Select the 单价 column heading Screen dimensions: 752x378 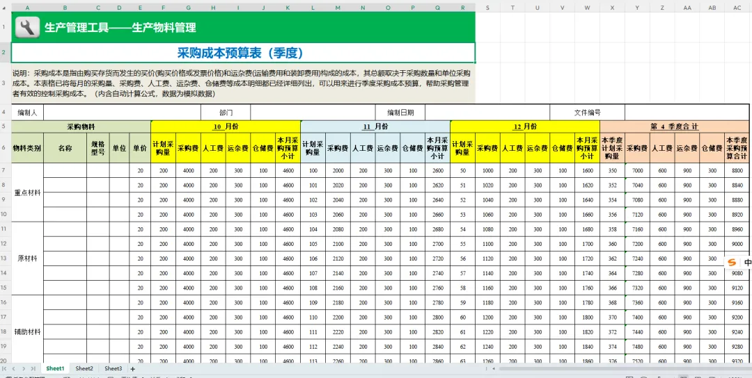[x=140, y=148]
